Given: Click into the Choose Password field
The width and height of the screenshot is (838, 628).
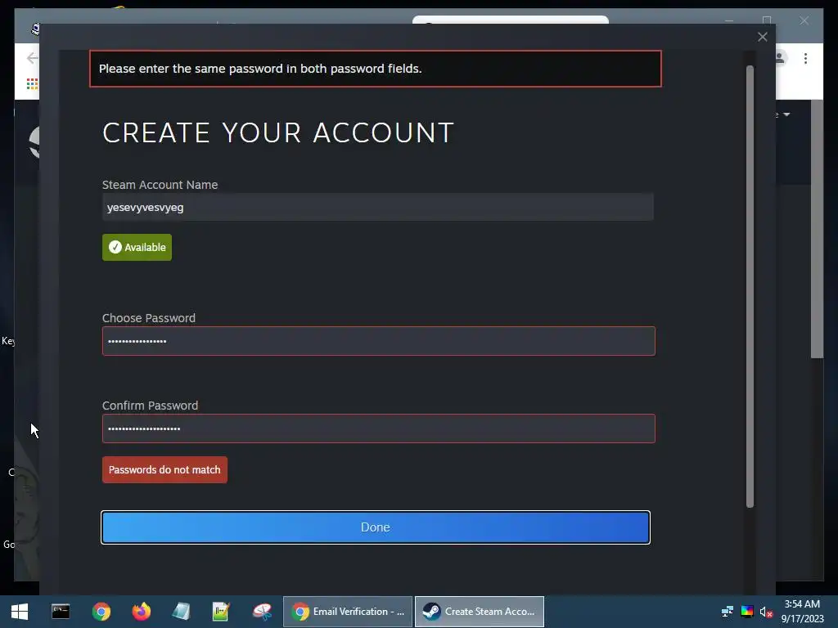Looking at the screenshot, I should pyautogui.click(x=378, y=341).
